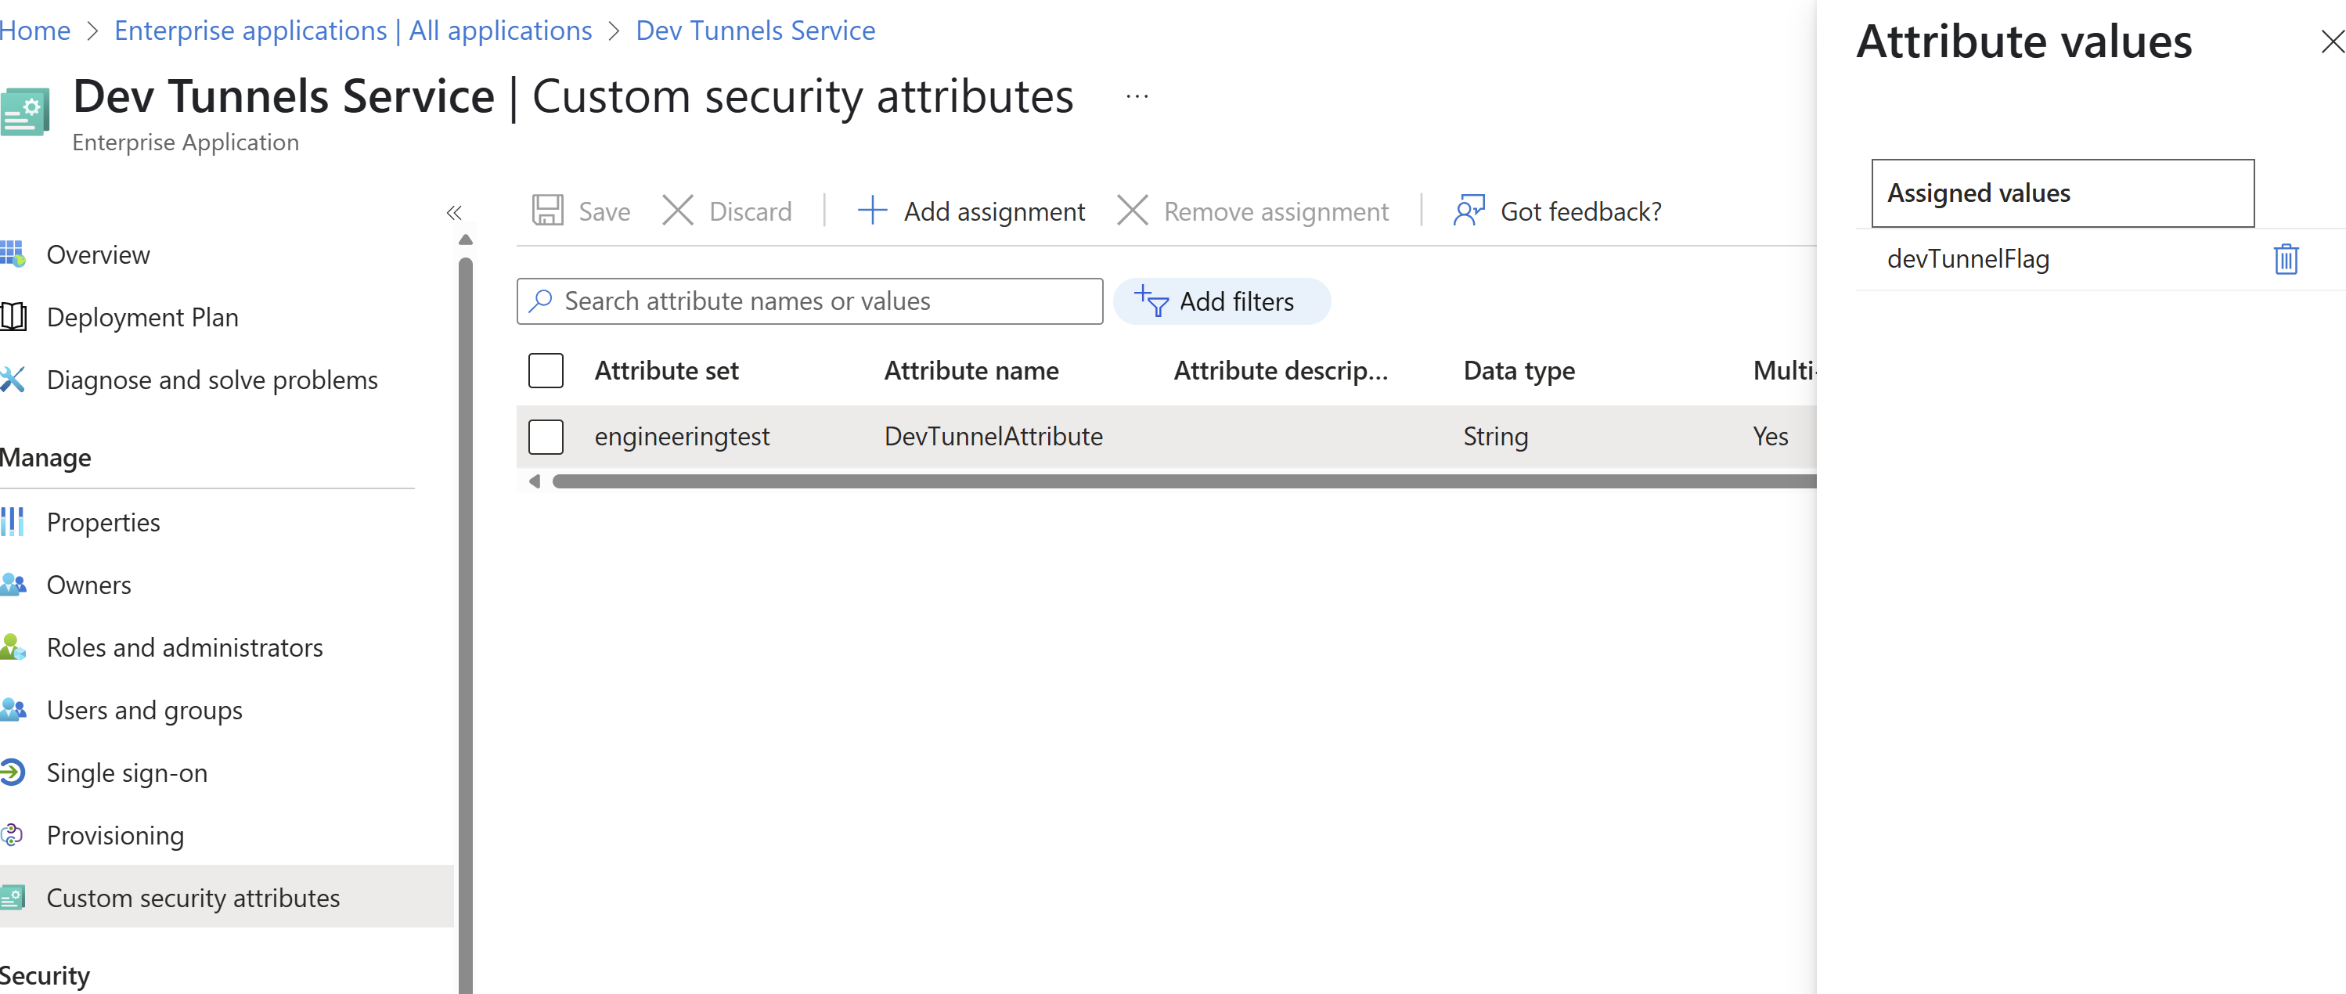
Task: Select the engineeringtest row checkbox
Action: [x=546, y=436]
